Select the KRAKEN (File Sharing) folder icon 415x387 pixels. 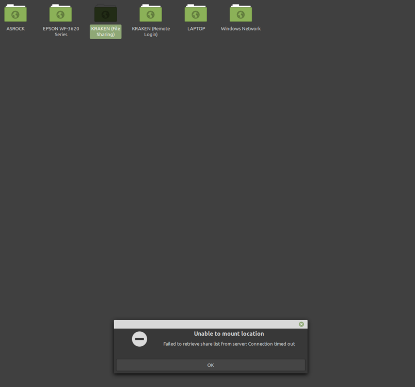coord(106,13)
